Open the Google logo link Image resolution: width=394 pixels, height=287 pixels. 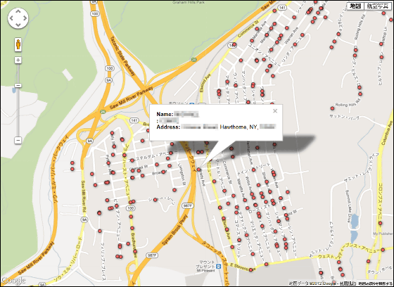pos(13,281)
